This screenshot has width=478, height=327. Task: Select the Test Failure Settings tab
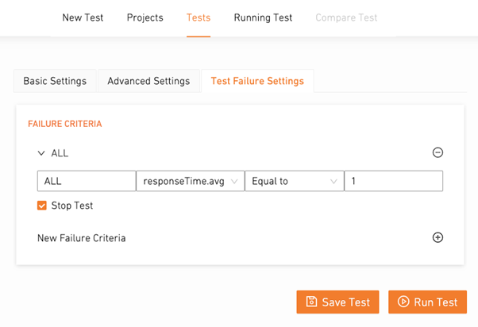tap(257, 81)
